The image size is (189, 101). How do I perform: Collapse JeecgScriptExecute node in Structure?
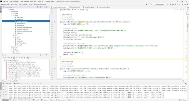coord(3,60)
